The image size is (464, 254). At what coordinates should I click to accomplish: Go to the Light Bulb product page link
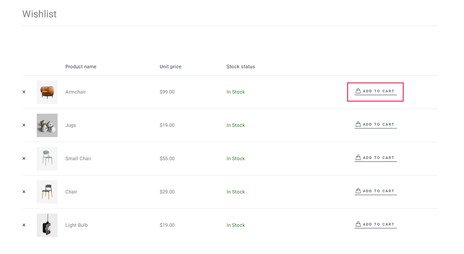(77, 225)
